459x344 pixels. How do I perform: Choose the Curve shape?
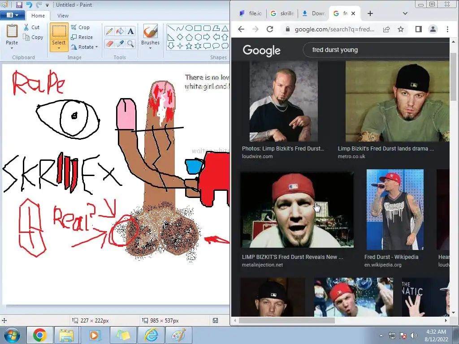(180, 28)
